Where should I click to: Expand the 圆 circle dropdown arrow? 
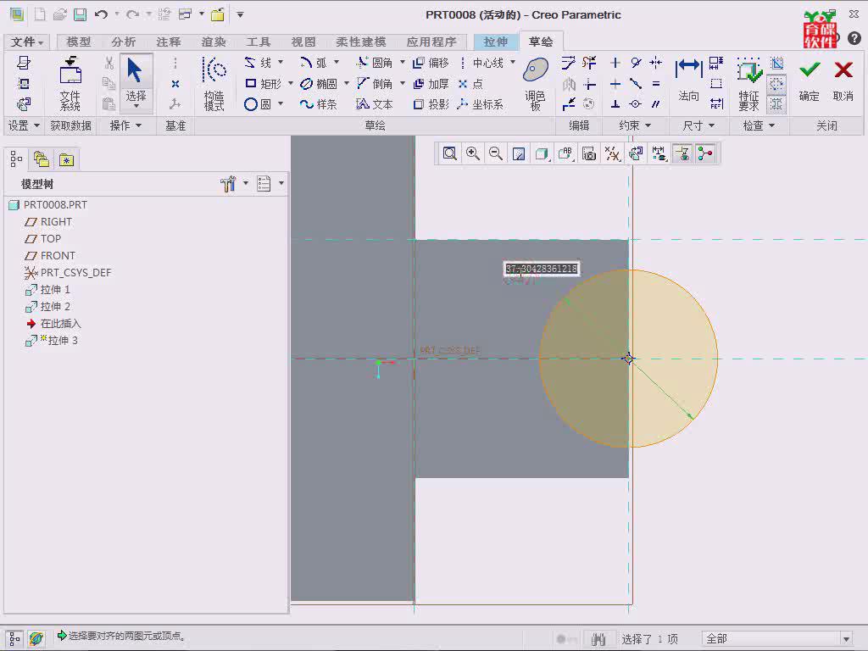pos(281,103)
